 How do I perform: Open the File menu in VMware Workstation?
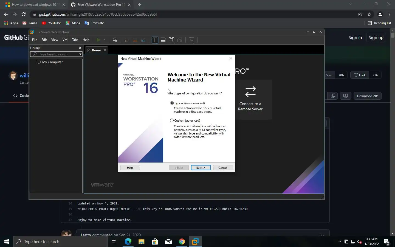point(35,40)
